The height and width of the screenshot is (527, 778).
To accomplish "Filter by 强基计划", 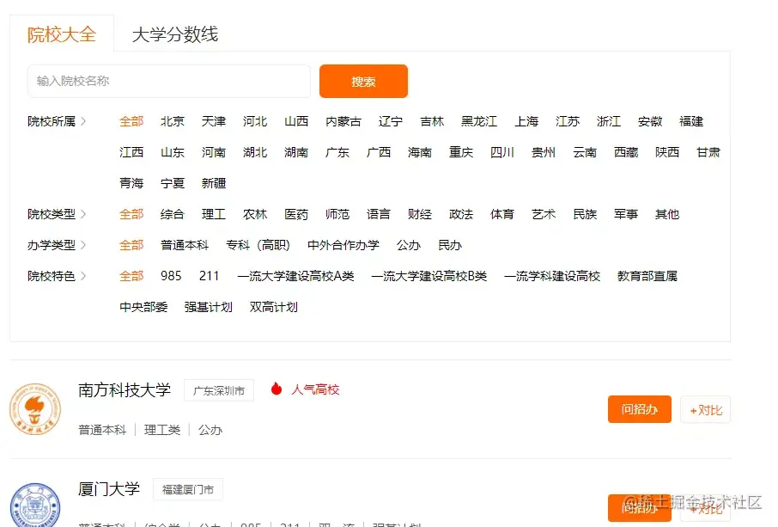I will [x=209, y=307].
